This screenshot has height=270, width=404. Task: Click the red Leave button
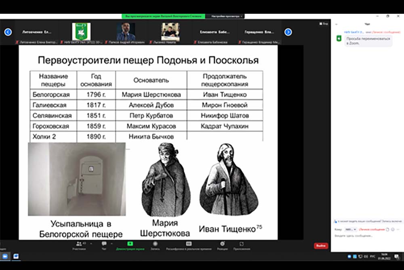click(x=321, y=246)
